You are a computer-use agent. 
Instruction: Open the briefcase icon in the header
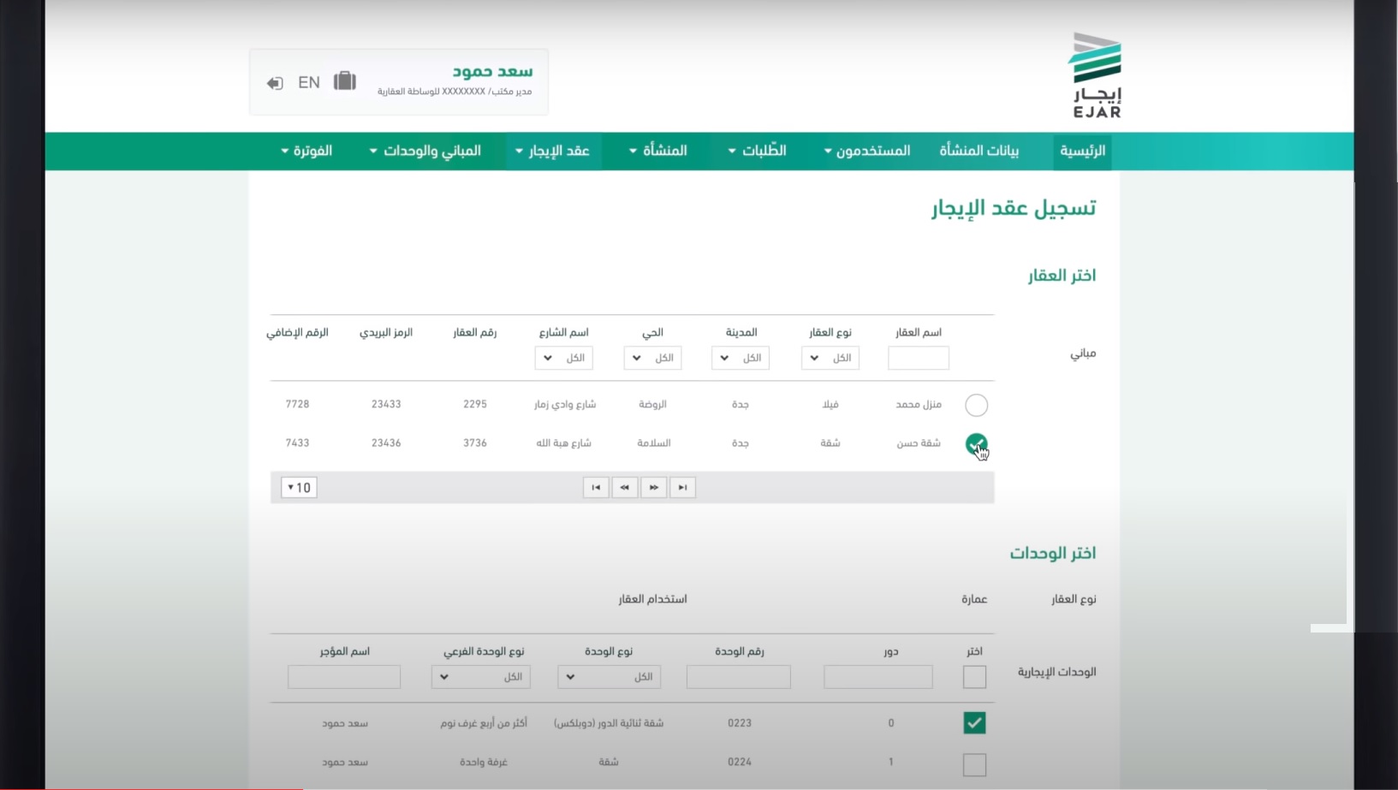(345, 80)
